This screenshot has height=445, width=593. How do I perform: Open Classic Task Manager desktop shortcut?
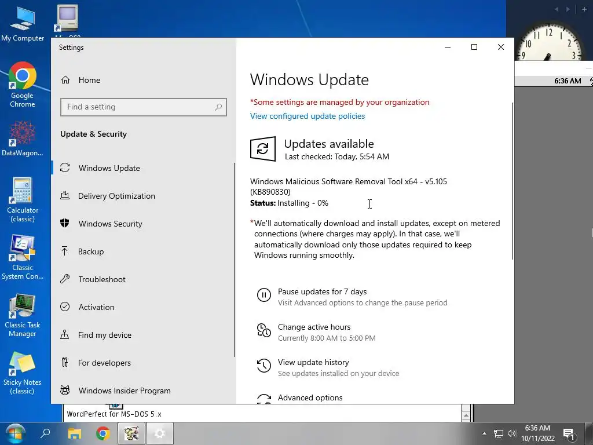tap(23, 315)
